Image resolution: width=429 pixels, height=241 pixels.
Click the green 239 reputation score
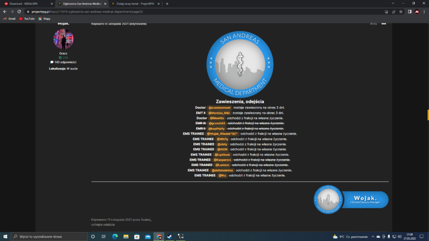pyautogui.click(x=63, y=58)
